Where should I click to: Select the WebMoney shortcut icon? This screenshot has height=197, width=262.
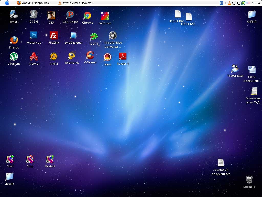72,56
